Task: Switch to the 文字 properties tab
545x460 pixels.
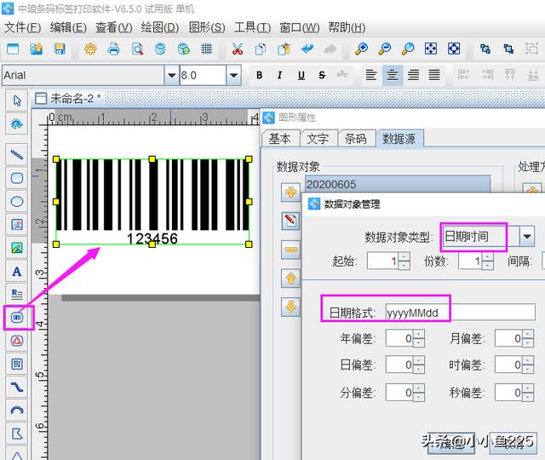Action: click(318, 139)
